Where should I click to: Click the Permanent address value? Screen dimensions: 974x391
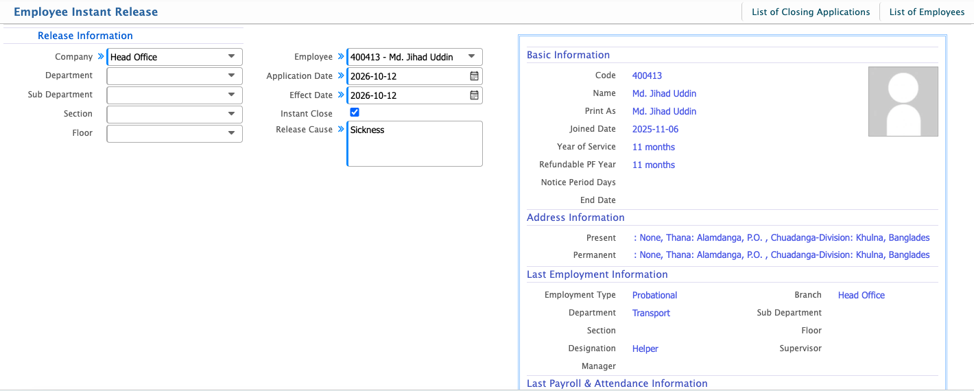(x=782, y=254)
